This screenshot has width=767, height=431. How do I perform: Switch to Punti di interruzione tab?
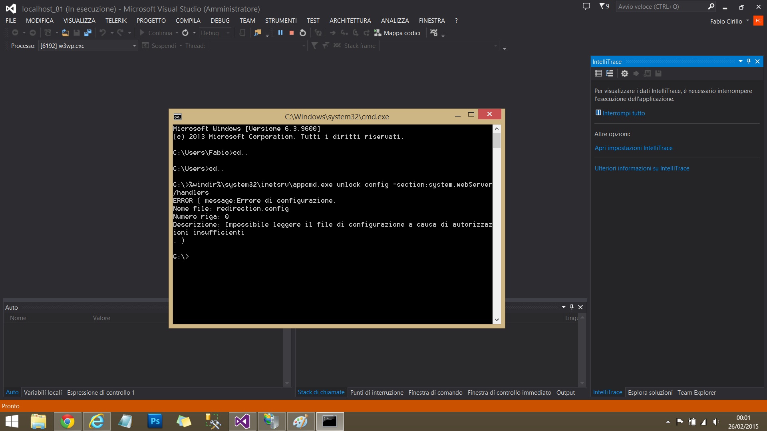[377, 393]
